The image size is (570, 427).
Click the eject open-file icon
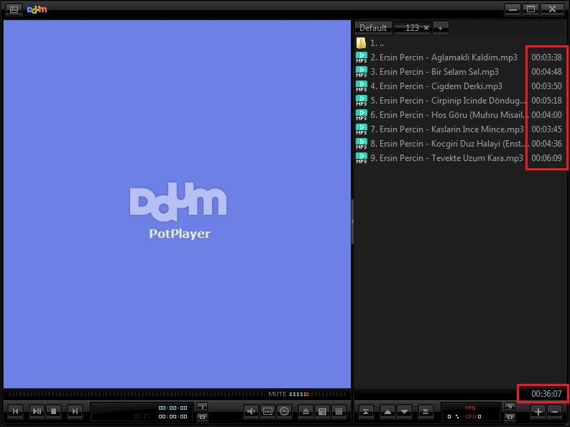pyautogui.click(x=305, y=411)
